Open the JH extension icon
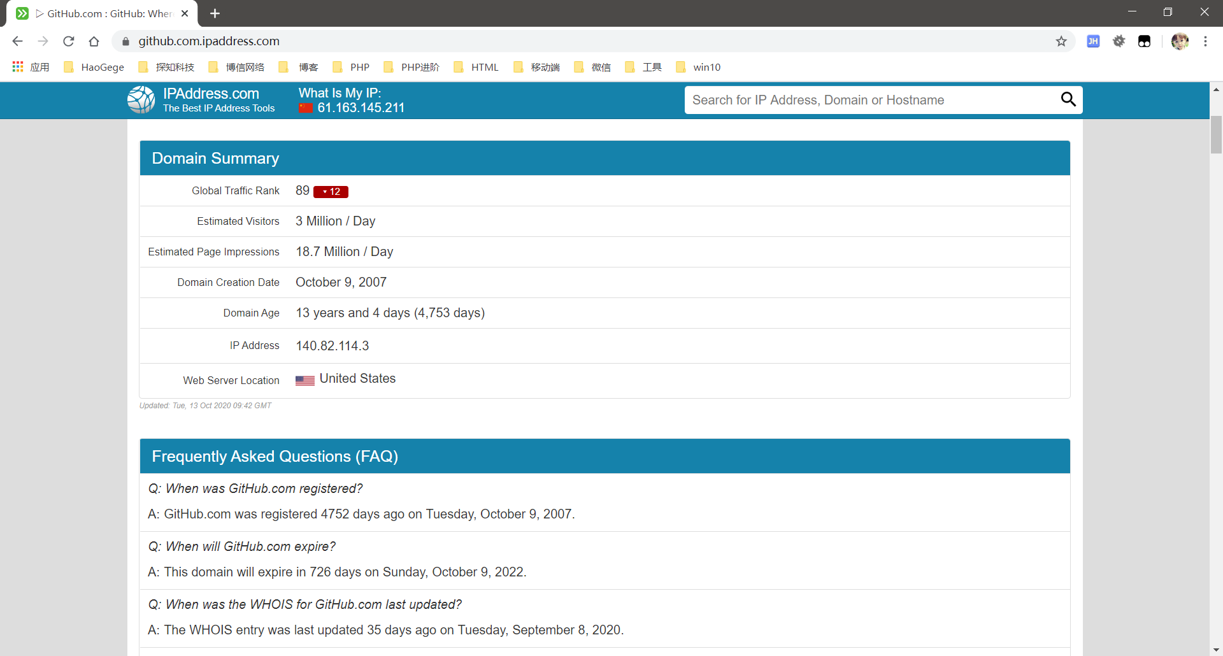Image resolution: width=1223 pixels, height=656 pixels. 1093,41
